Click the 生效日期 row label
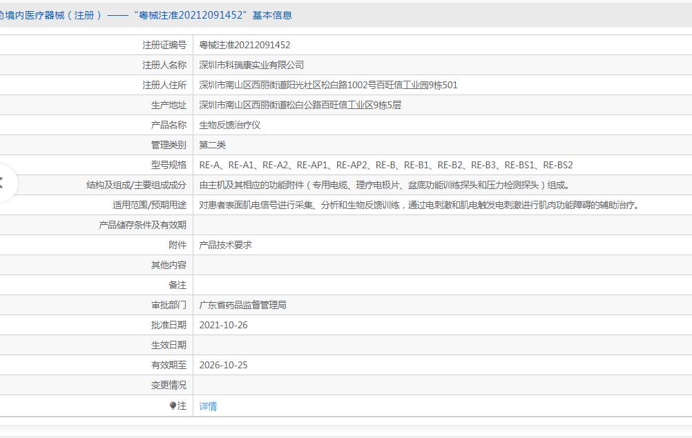The height and width of the screenshot is (438, 692). tap(169, 345)
